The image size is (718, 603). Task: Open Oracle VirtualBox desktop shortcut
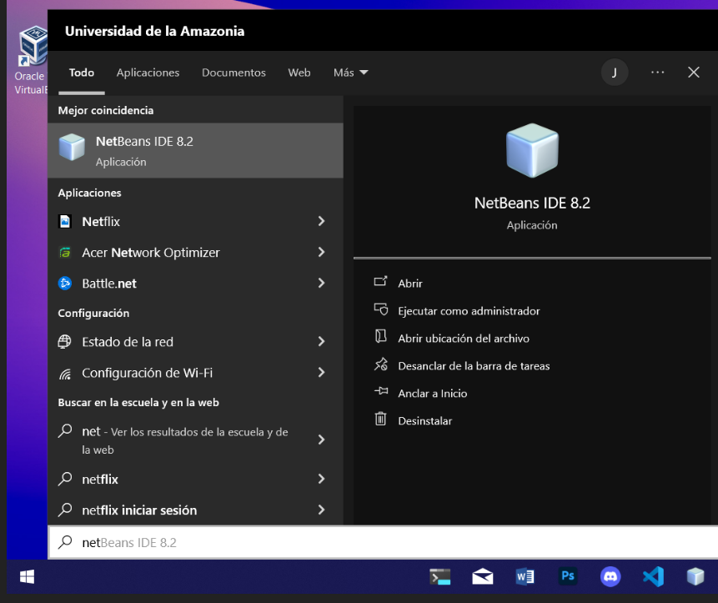30,60
